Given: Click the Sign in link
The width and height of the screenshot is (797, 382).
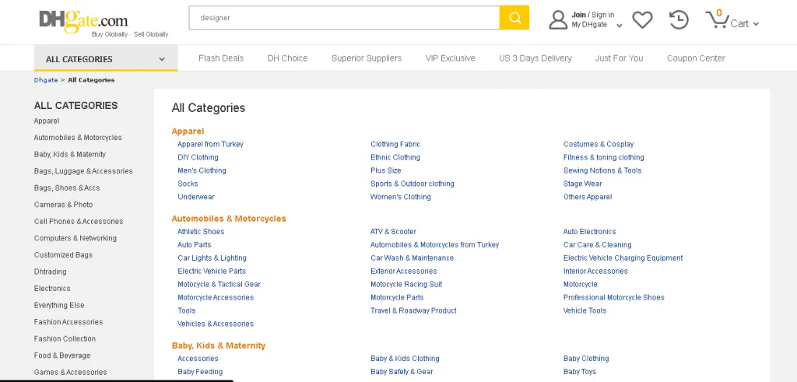Looking at the screenshot, I should (603, 15).
